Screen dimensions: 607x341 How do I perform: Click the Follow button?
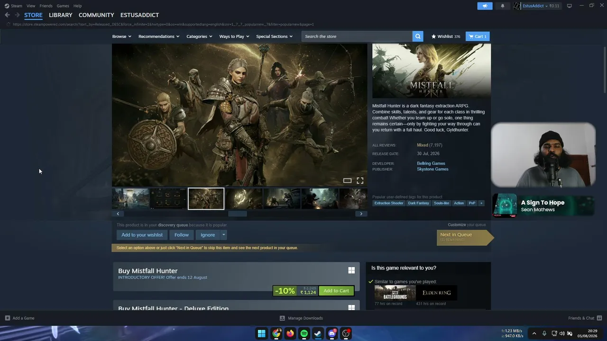(182, 235)
